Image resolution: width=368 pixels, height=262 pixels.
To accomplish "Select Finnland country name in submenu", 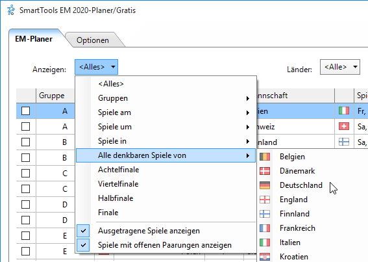I will [295, 214].
